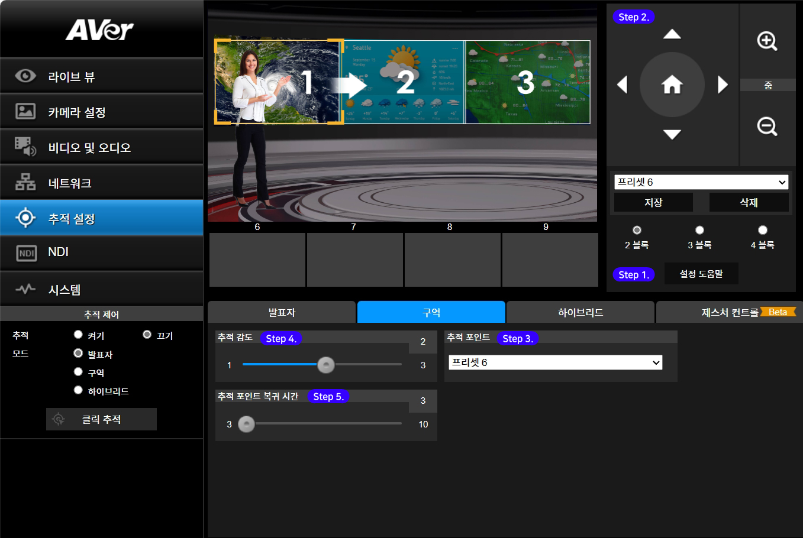Click the NDI icon in sidebar

tap(27, 253)
